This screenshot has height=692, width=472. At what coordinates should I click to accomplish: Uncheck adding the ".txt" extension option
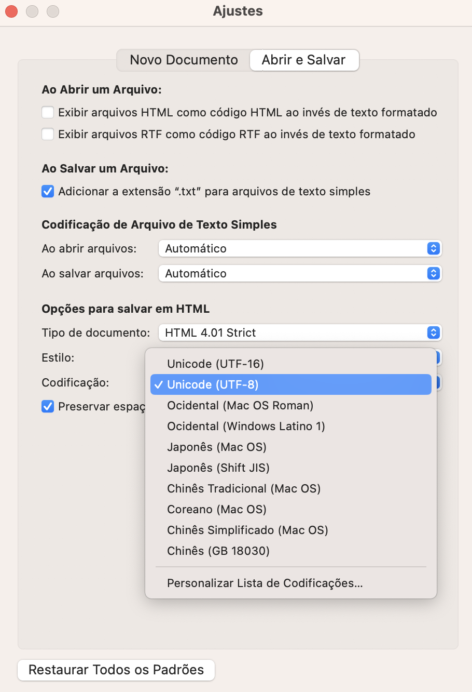coord(48,191)
